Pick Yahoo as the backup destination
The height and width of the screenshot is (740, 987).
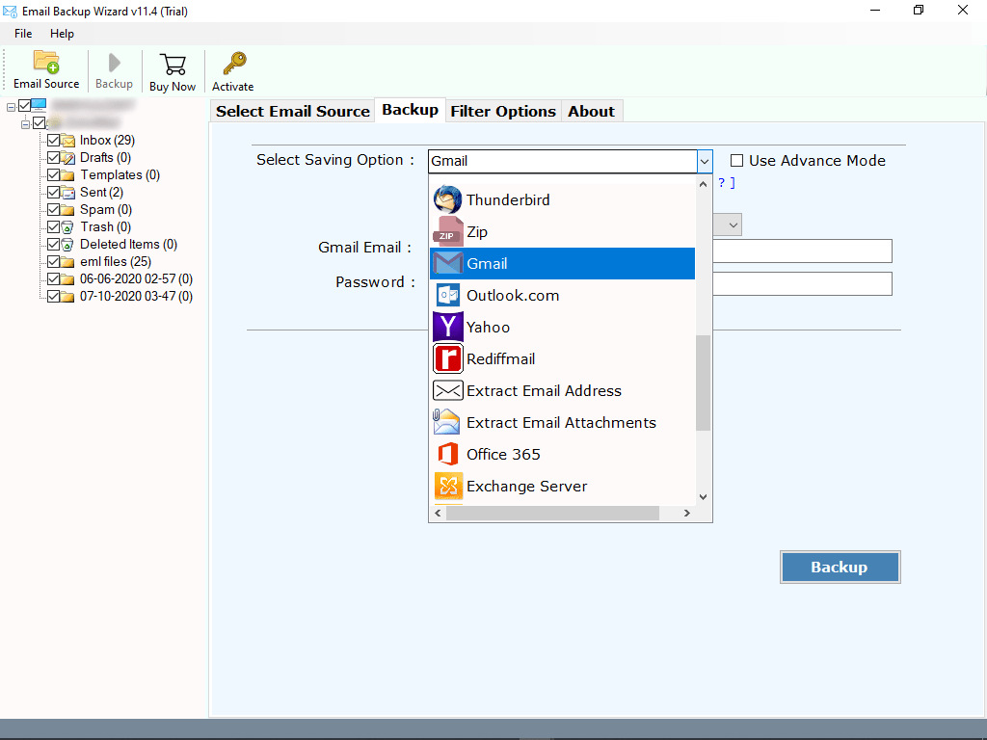pyautogui.click(x=488, y=327)
